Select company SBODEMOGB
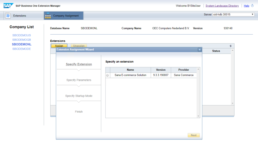The width and height of the screenshot is (258, 141). pos(22,40)
